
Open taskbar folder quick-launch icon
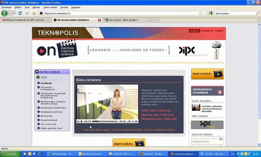(x=25, y=154)
